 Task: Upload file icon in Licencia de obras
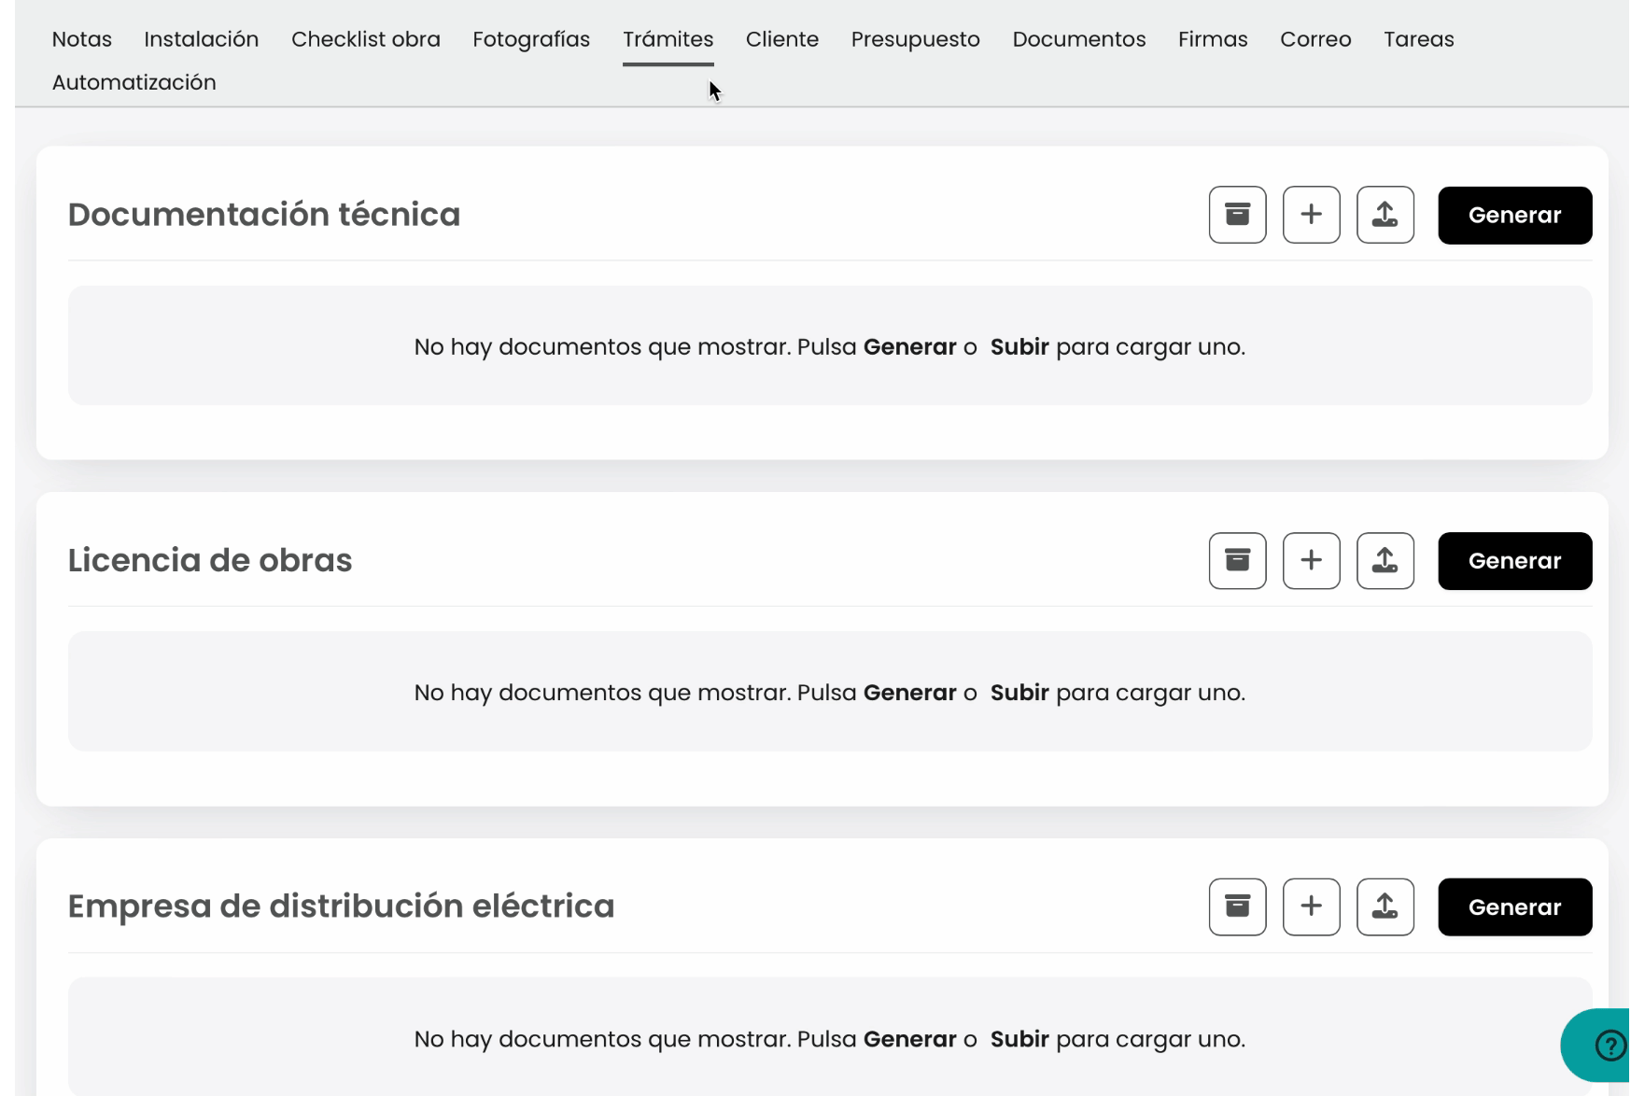coord(1385,561)
